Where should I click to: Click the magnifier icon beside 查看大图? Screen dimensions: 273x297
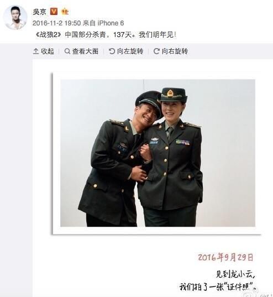(x=67, y=51)
